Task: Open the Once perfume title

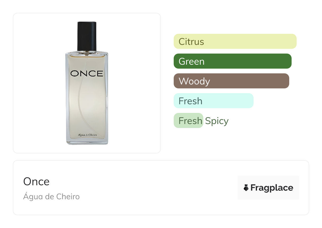Action: [x=36, y=182]
